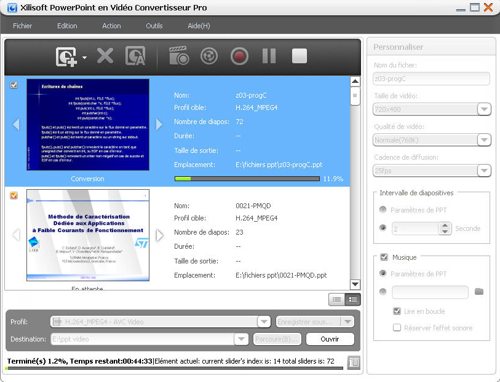Viewport: 500px width, 382px height.
Task: Pause the current conversion
Action: pos(269,57)
